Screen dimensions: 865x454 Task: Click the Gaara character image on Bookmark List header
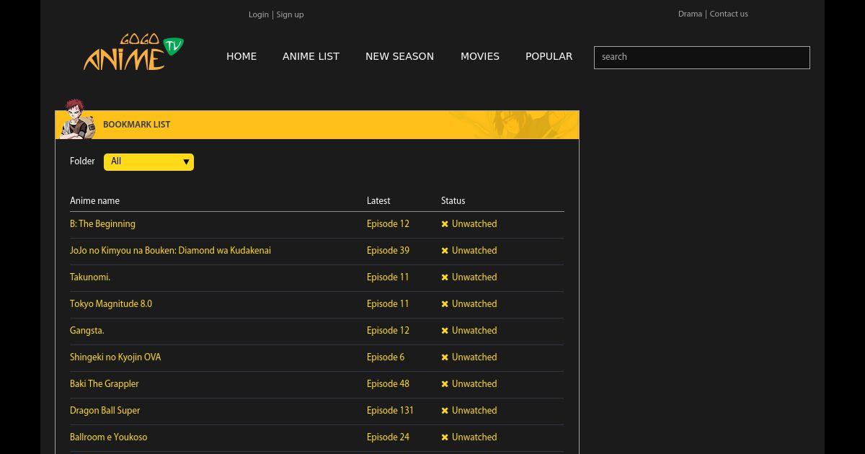77,119
